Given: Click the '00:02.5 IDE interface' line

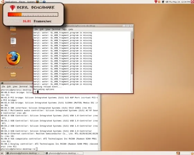Looking at the screenshot, I should click(x=46, y=108).
